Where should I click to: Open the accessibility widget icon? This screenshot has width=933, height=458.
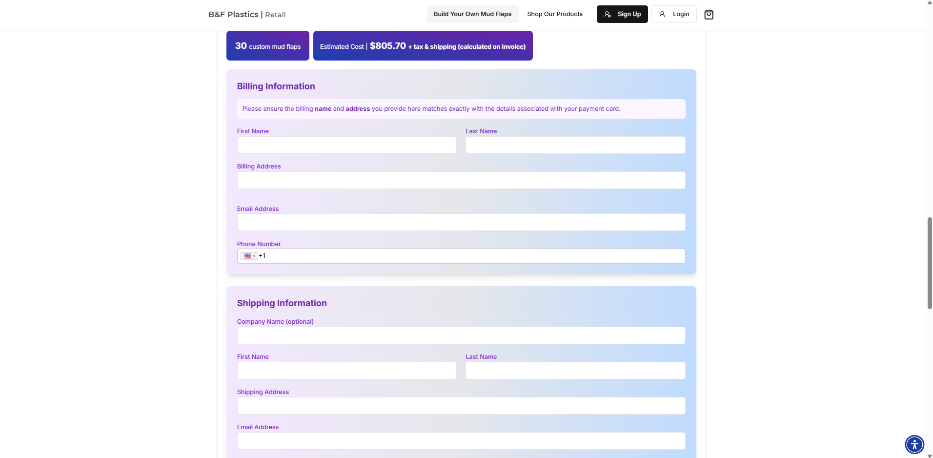click(x=914, y=445)
